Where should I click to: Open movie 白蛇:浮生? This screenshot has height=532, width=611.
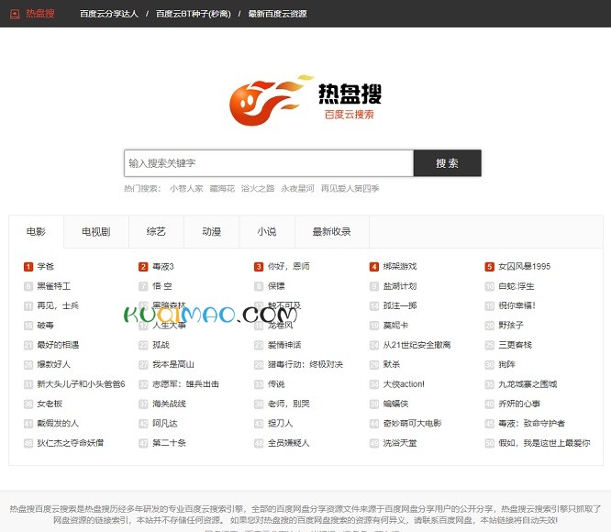pos(517,287)
